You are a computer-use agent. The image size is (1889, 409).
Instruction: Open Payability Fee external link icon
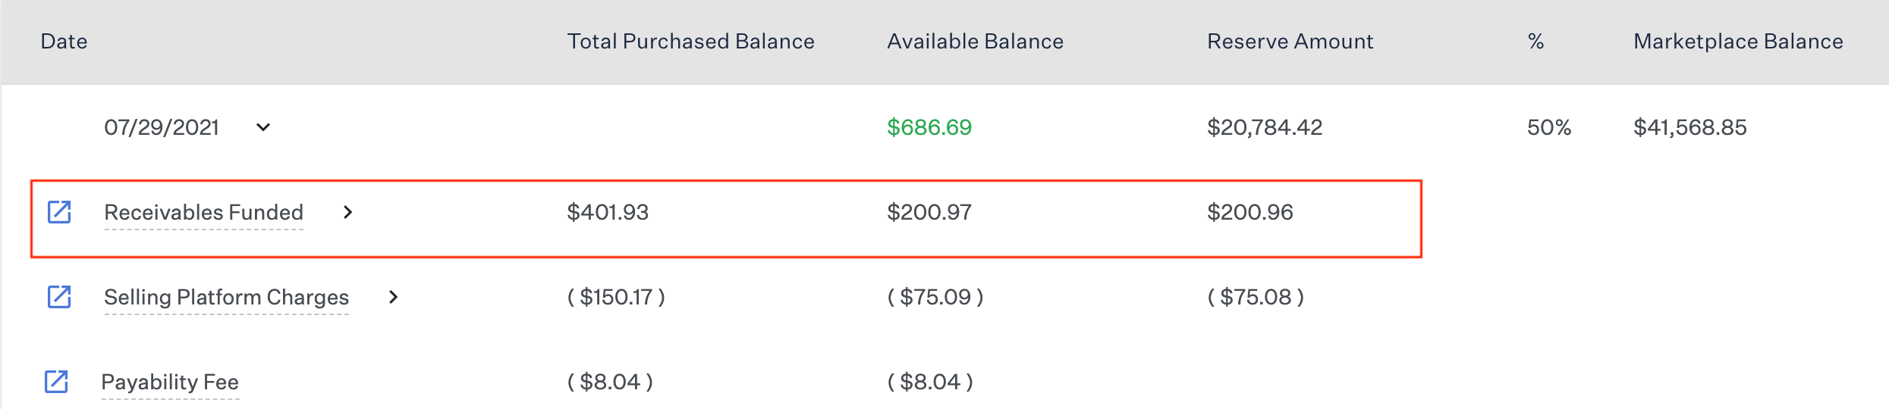coord(56,382)
